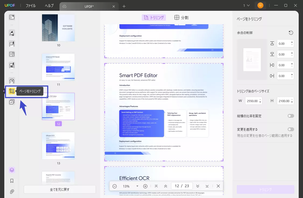Toggle the apply changes switch
Viewport: 303px width, 198px height.
click(291, 129)
